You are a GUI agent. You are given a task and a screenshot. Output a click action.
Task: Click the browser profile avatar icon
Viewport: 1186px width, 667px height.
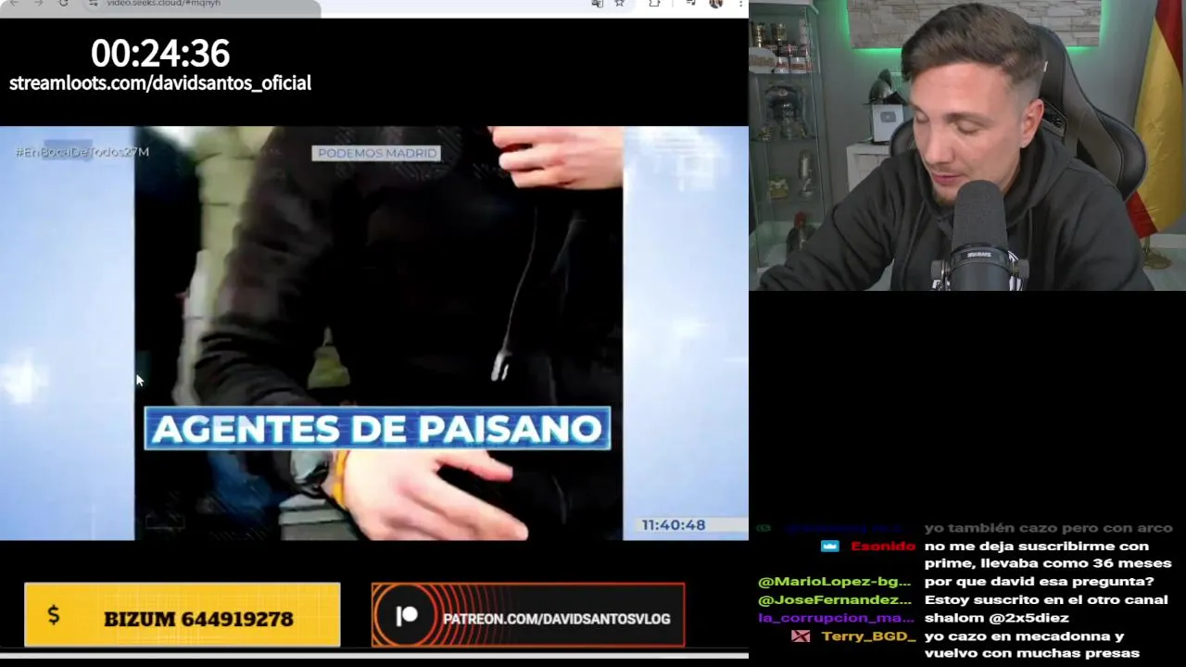point(715,3)
